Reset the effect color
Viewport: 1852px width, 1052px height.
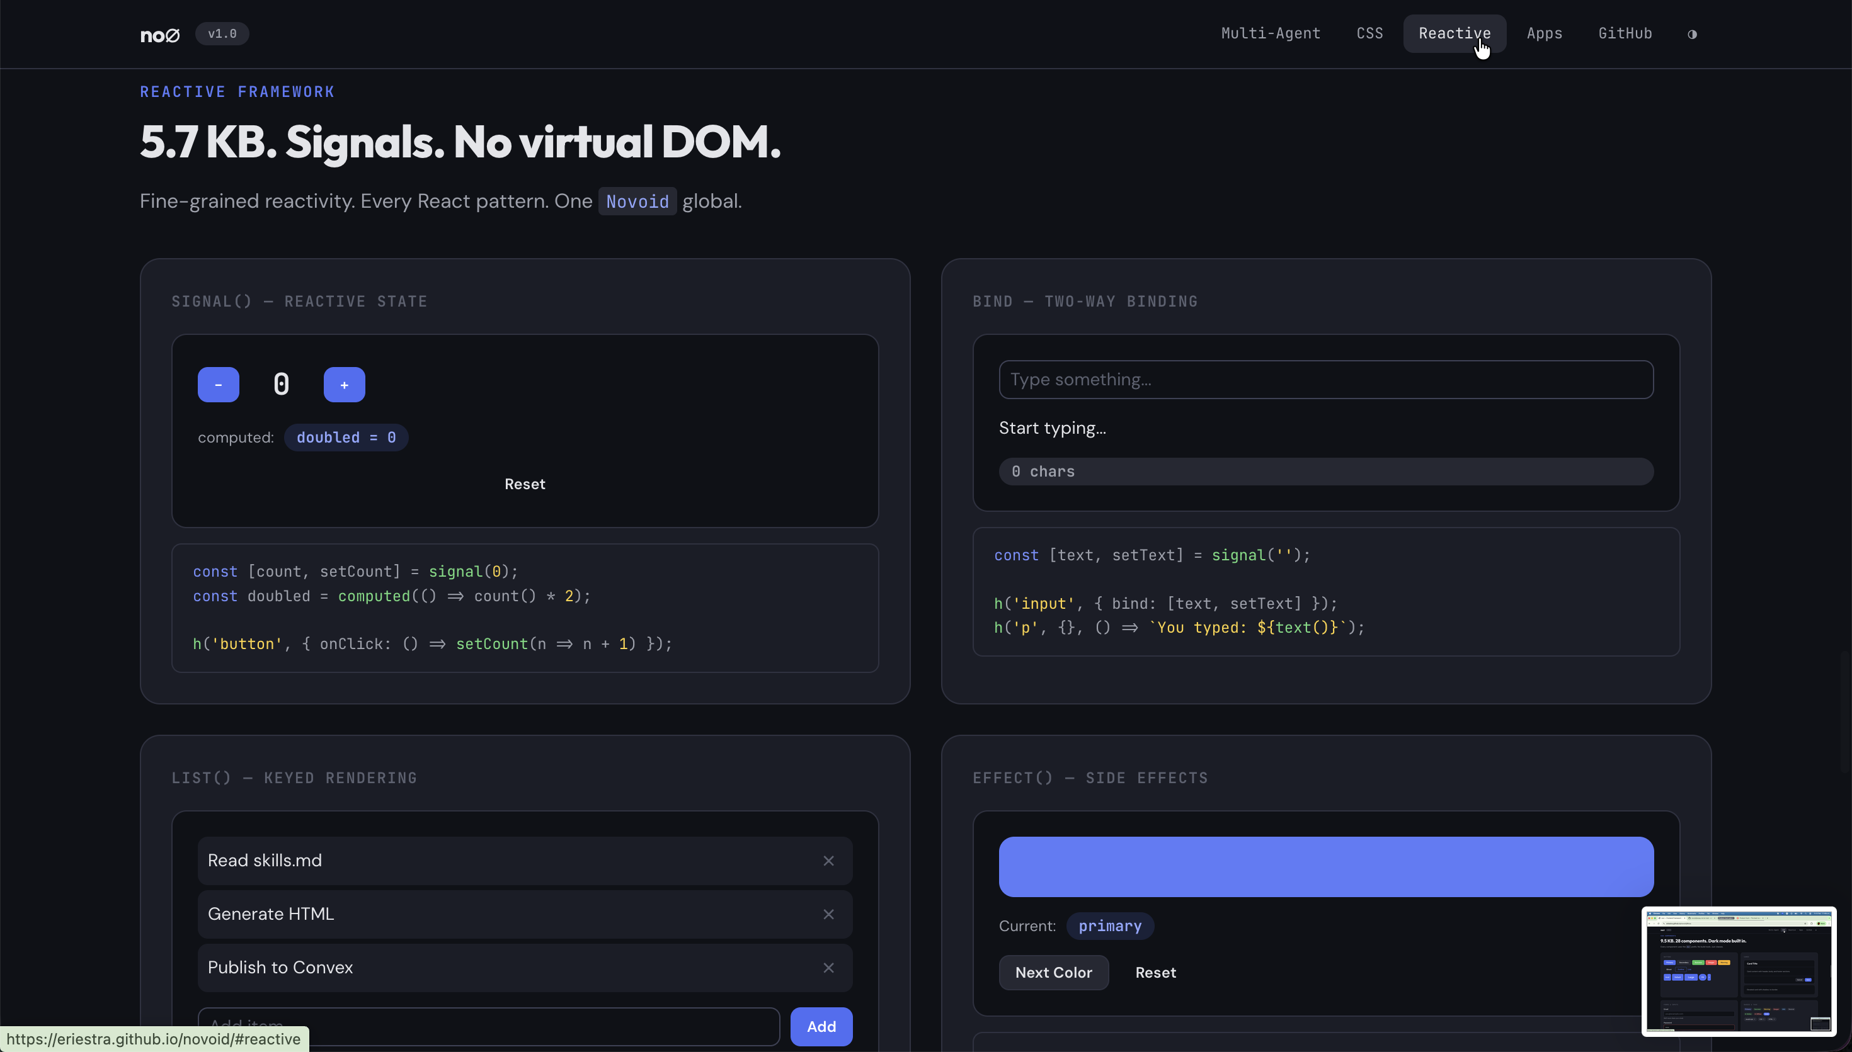[1155, 973]
